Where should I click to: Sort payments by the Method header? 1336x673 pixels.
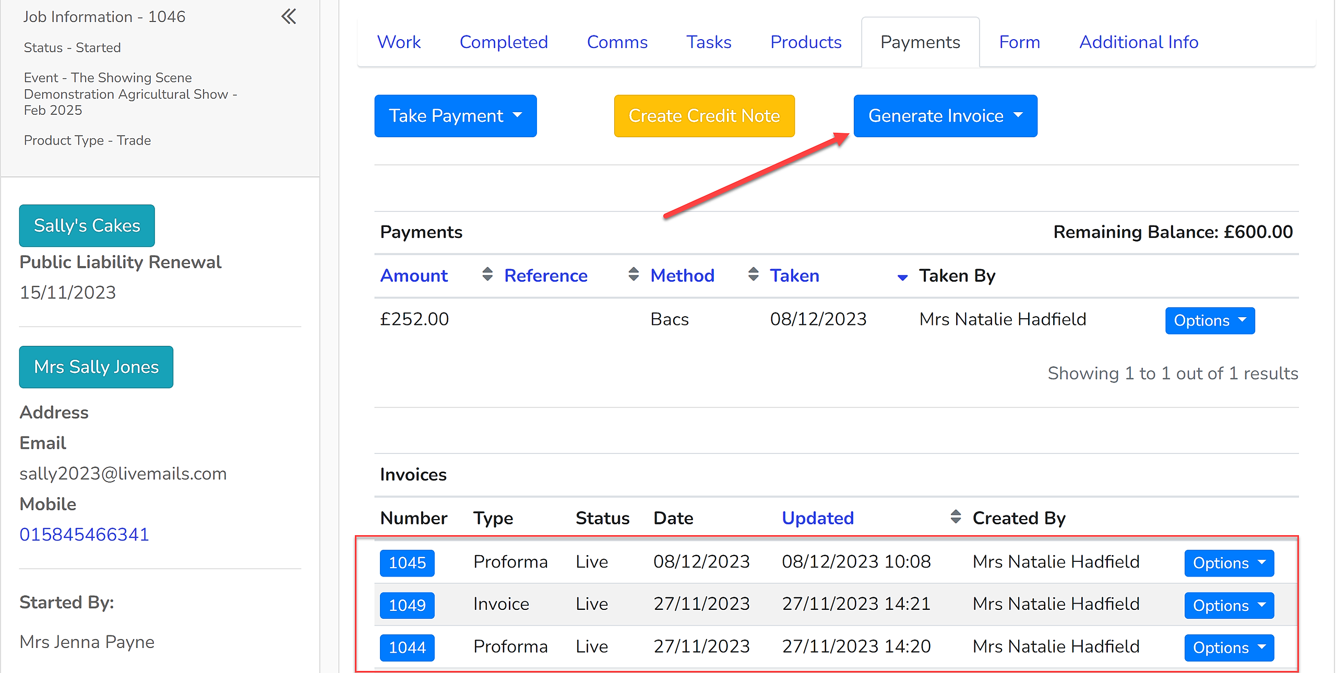682,275
